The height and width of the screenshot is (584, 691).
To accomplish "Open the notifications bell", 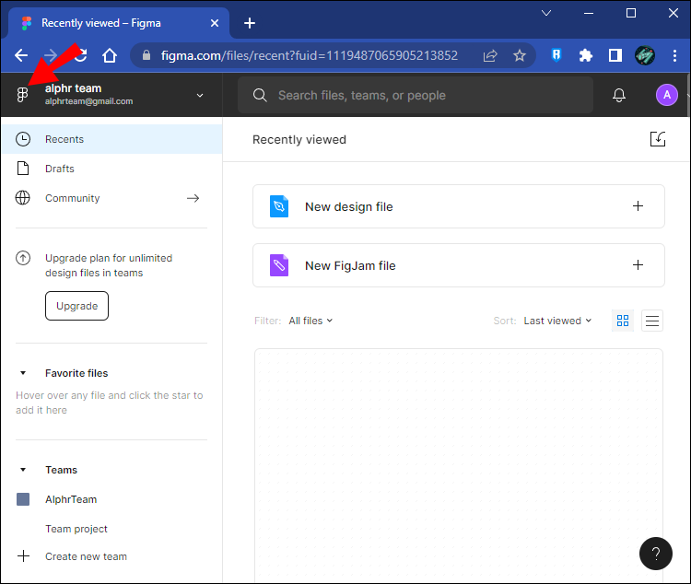I will [x=619, y=95].
